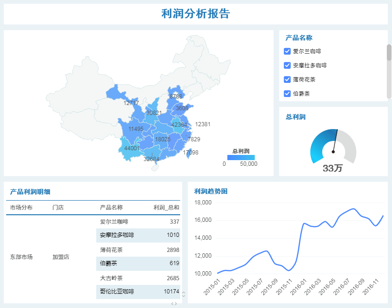Toggle the 伯爵茶 checkbox
The height and width of the screenshot is (308, 392).
pos(287,94)
